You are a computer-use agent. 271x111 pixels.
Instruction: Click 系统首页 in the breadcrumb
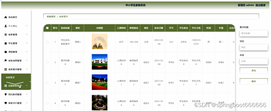51,17
